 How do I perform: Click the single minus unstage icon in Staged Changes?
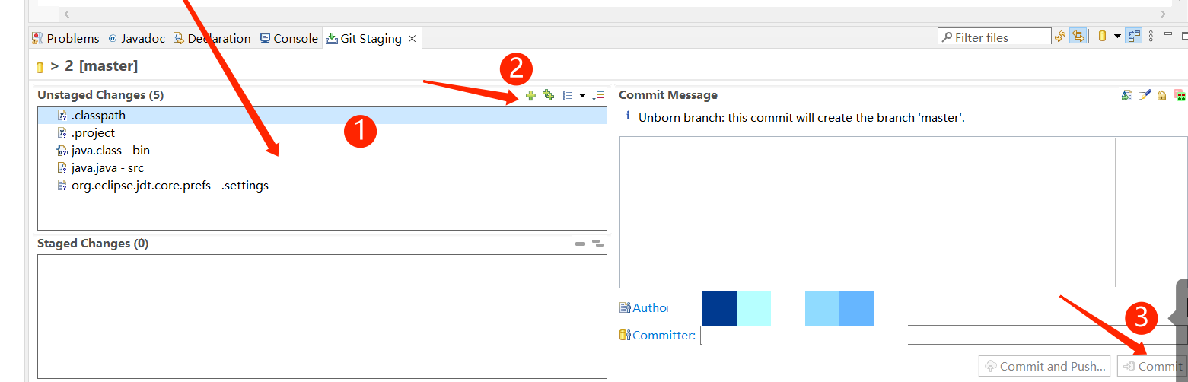581,244
